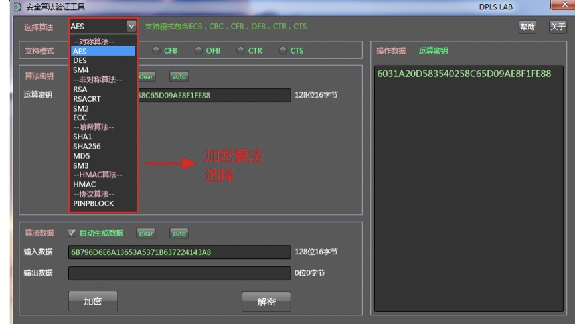This screenshot has width=575, height=324.
Task: Select SHA256 hash algorithm option
Action: coord(87,146)
